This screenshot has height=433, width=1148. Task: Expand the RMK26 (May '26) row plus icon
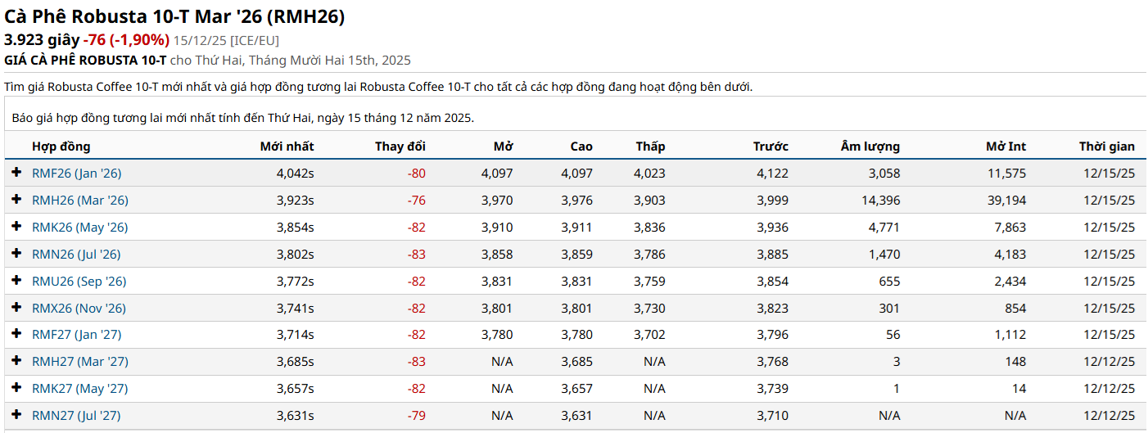click(x=16, y=227)
